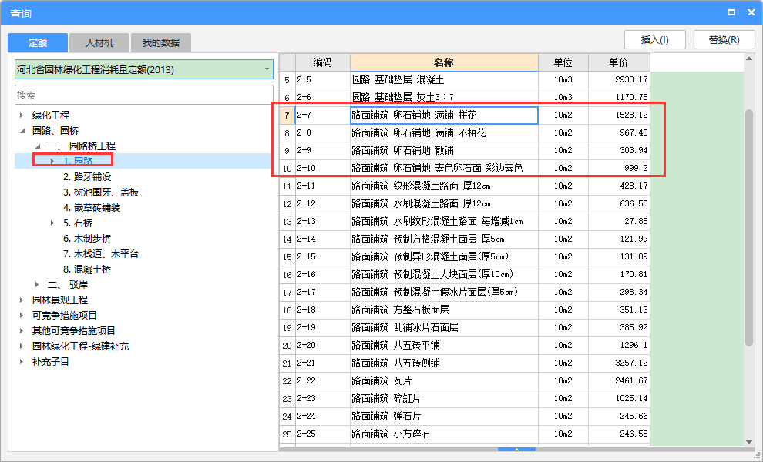Click the 编码 column header
This screenshot has height=462, width=763.
pos(323,62)
